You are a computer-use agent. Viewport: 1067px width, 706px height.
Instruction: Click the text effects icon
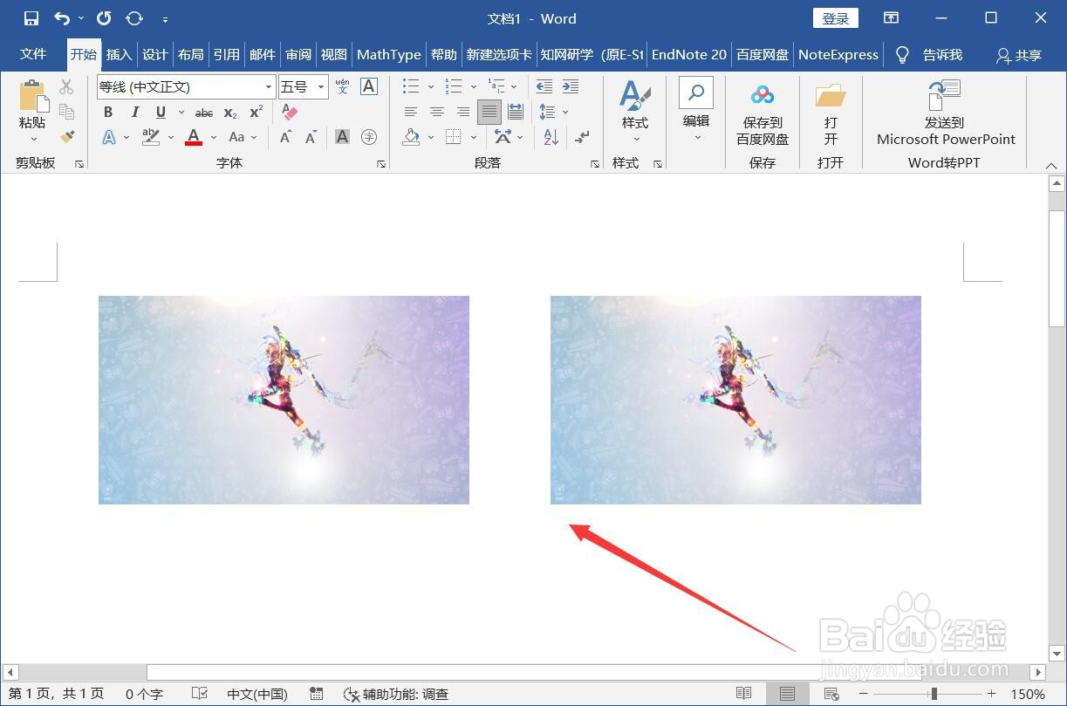pyautogui.click(x=110, y=137)
